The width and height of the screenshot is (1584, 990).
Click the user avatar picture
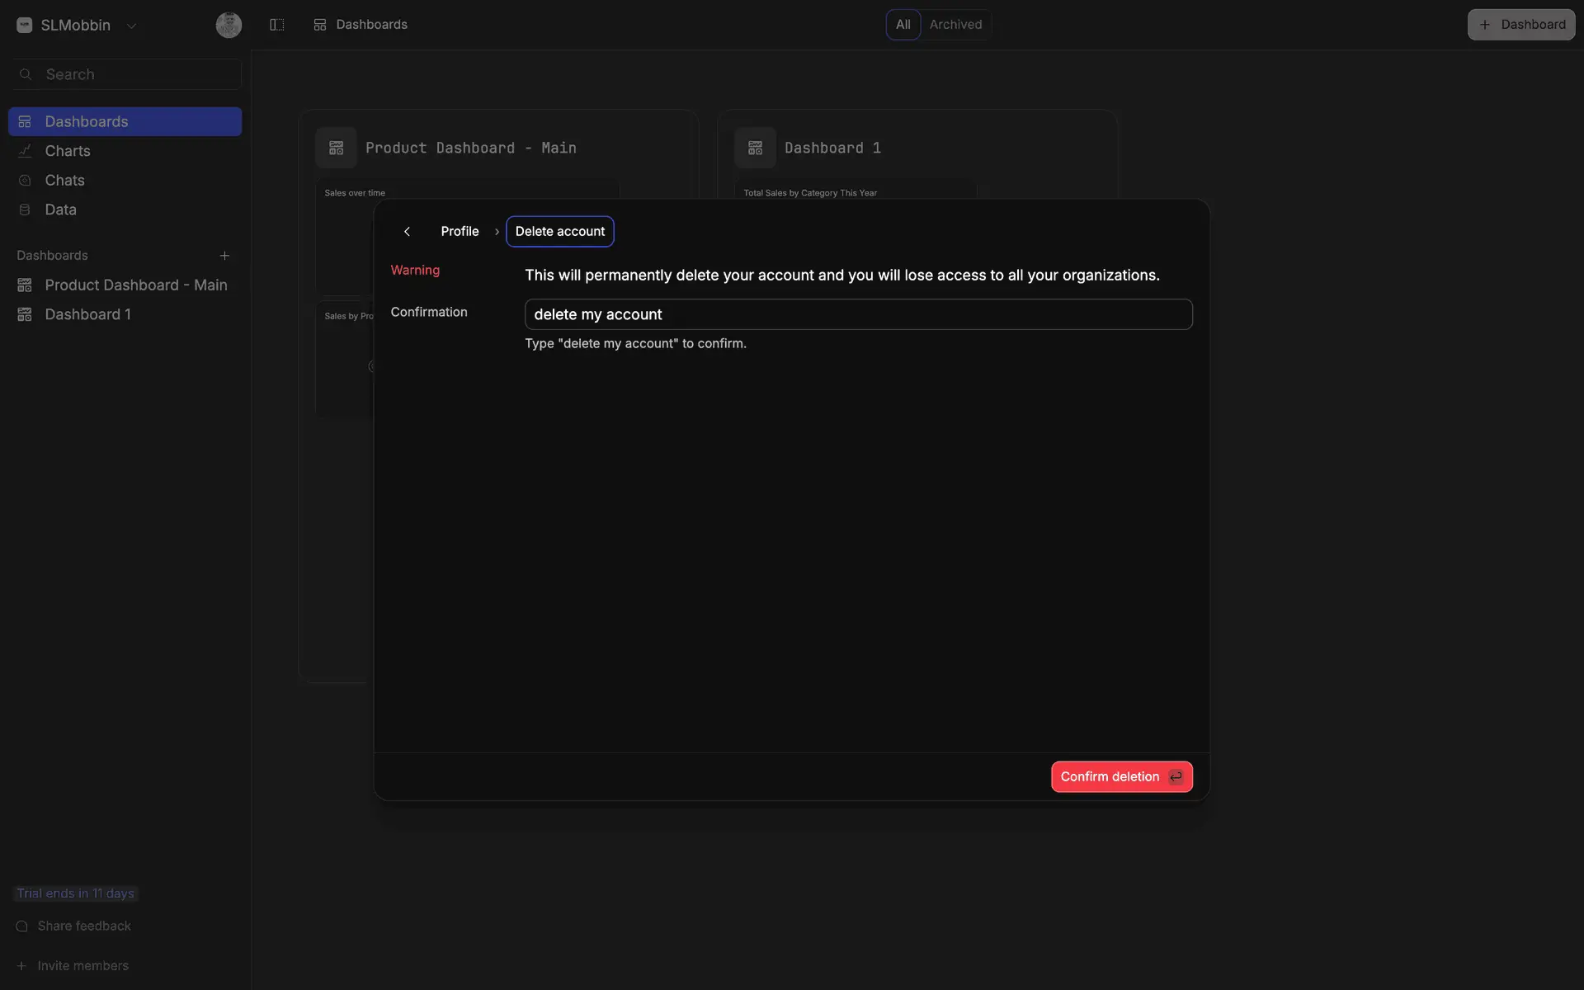[229, 25]
